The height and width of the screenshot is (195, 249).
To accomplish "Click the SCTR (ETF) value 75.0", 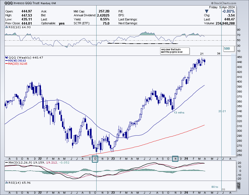I will (x=106, y=23).
